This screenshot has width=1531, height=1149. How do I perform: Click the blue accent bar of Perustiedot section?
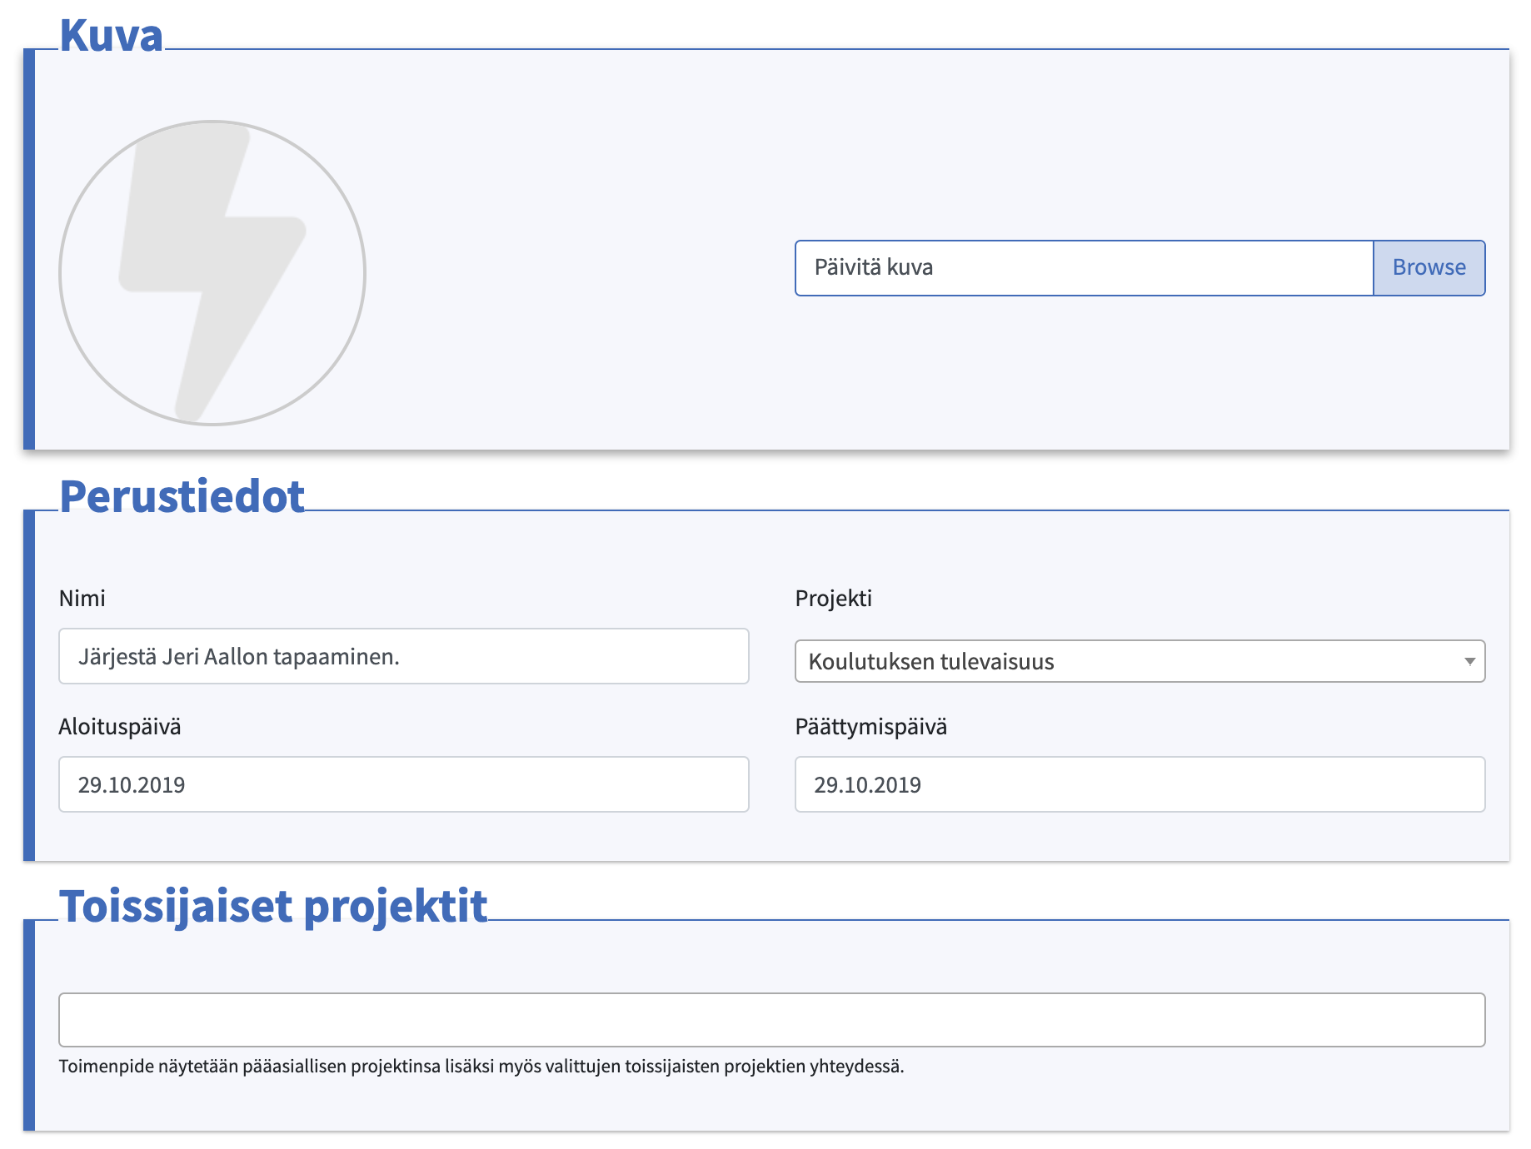click(29, 685)
